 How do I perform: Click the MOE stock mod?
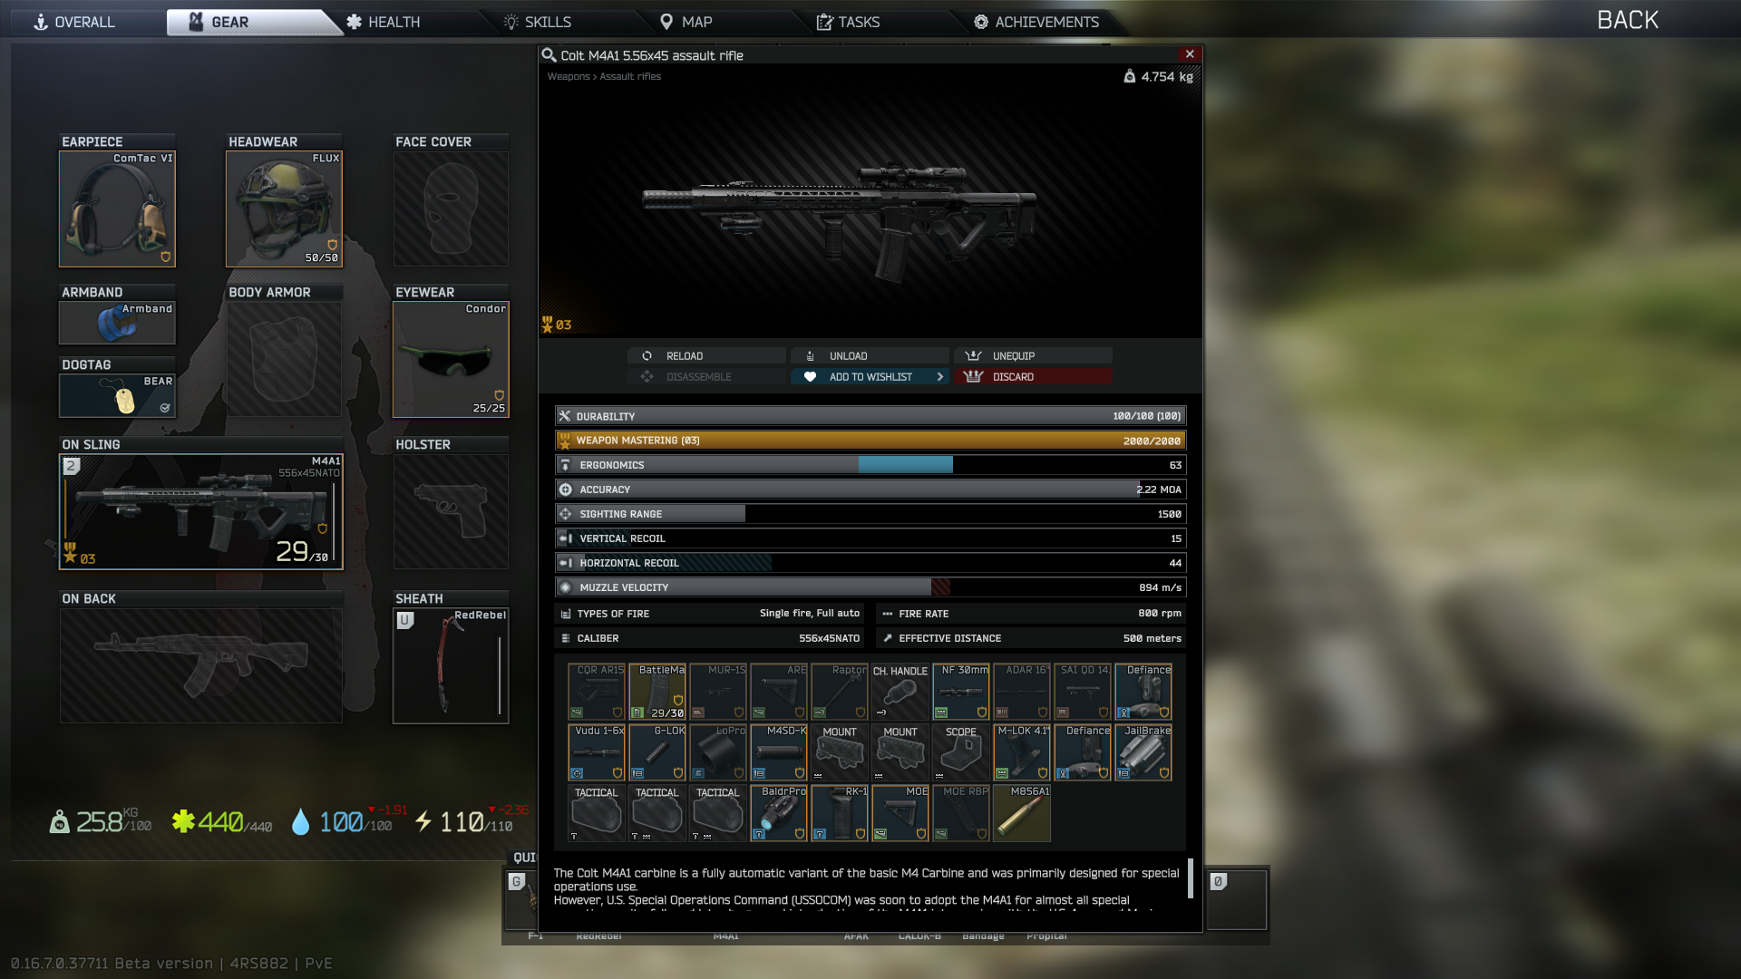pyautogui.click(x=900, y=813)
